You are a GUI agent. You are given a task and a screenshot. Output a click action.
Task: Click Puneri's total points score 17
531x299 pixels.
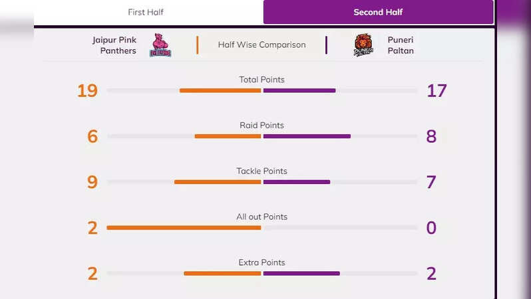coord(437,90)
